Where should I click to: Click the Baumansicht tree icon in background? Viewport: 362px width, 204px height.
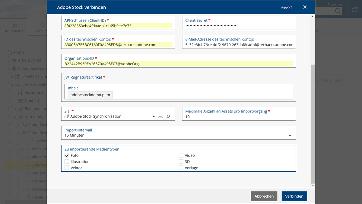click(x=14, y=24)
